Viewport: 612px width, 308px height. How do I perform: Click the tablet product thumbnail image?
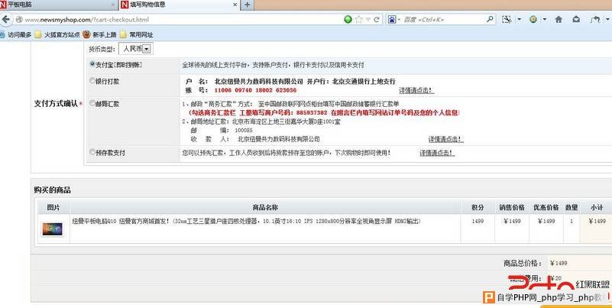coord(52,229)
